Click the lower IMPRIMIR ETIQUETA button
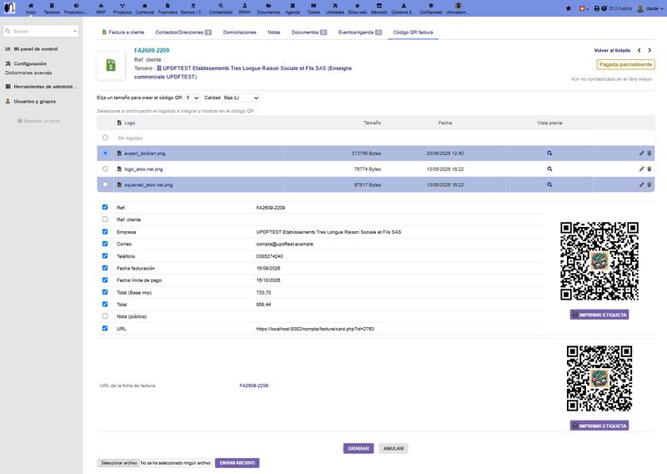667x474 pixels. tap(599, 426)
